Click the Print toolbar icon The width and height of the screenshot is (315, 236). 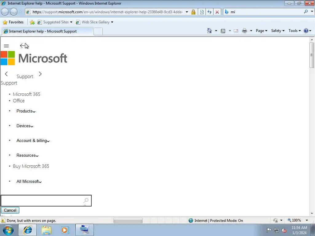pos(244,31)
